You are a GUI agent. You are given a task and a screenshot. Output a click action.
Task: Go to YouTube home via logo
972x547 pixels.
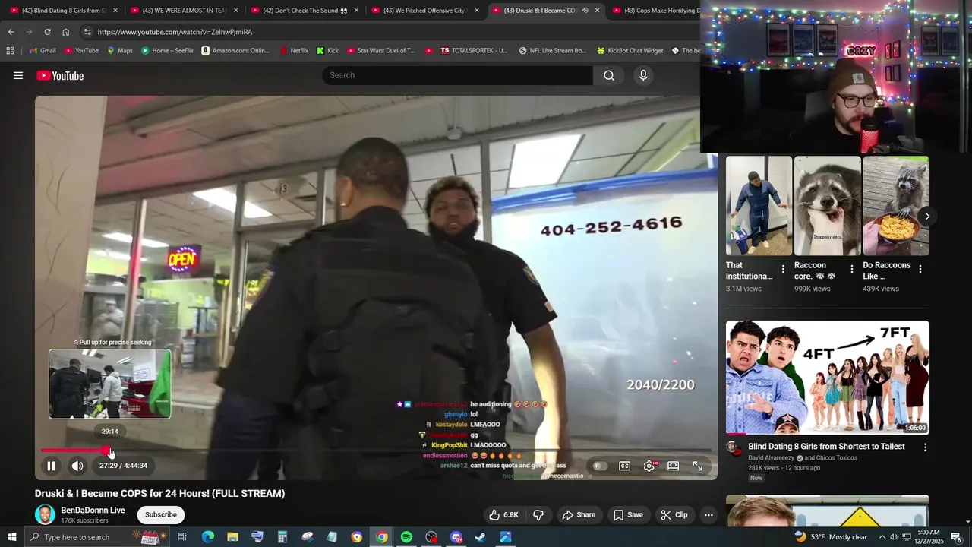60,75
